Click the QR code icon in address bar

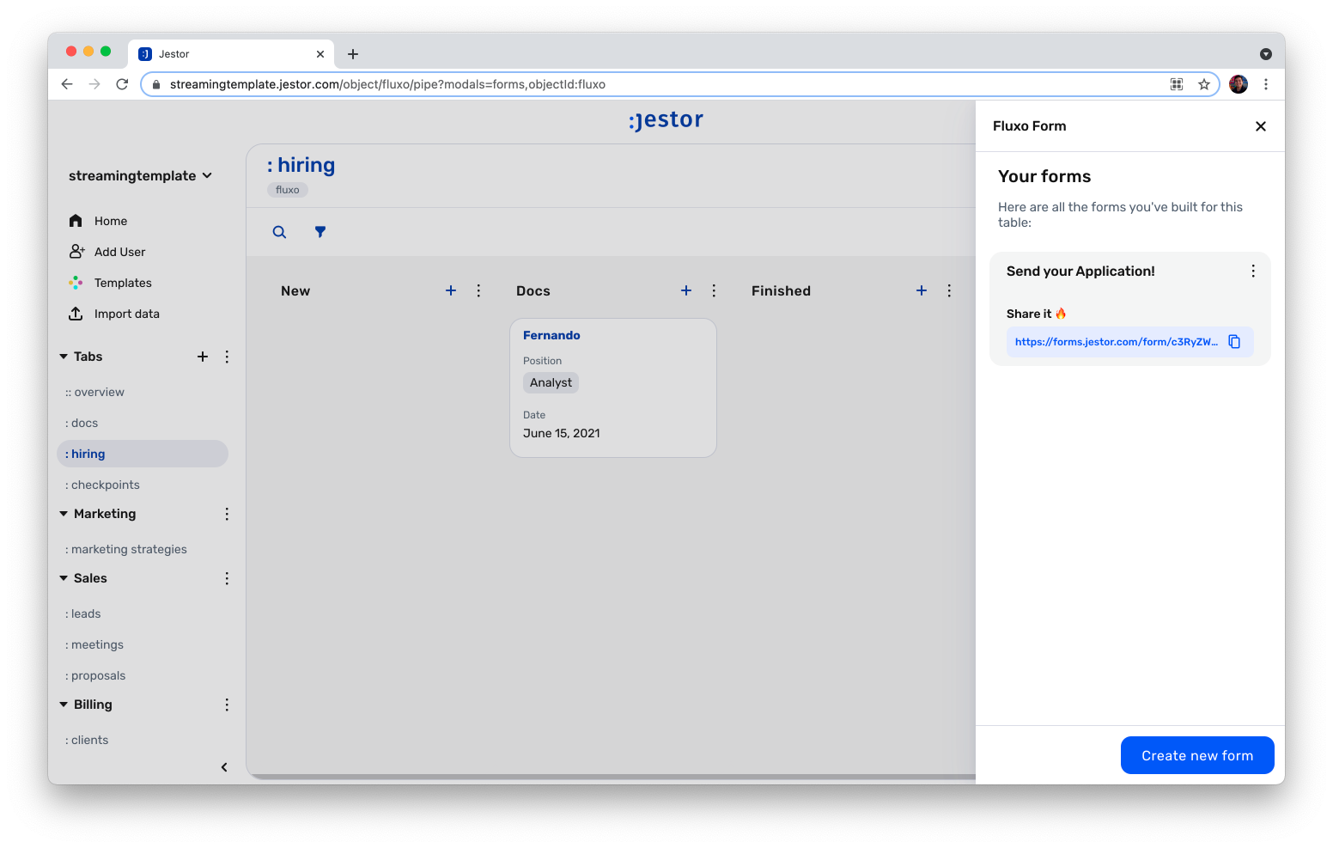(1177, 84)
